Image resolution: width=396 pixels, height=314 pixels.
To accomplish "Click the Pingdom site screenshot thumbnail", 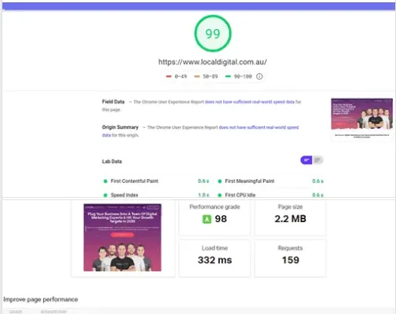I will click(x=123, y=238).
